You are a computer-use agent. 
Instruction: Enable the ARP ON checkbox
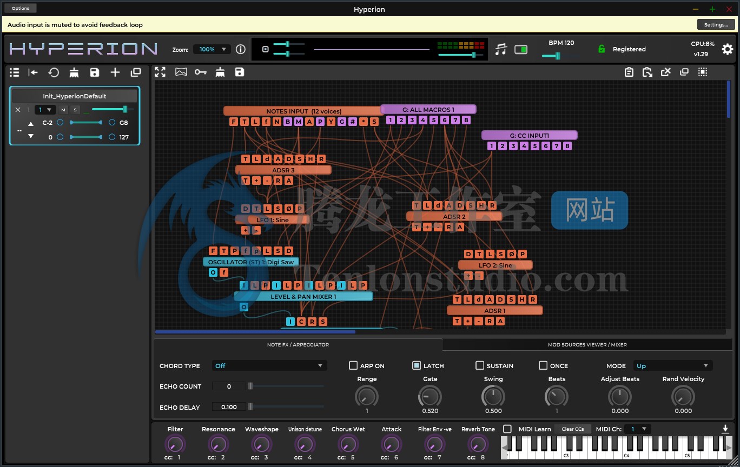pos(353,365)
